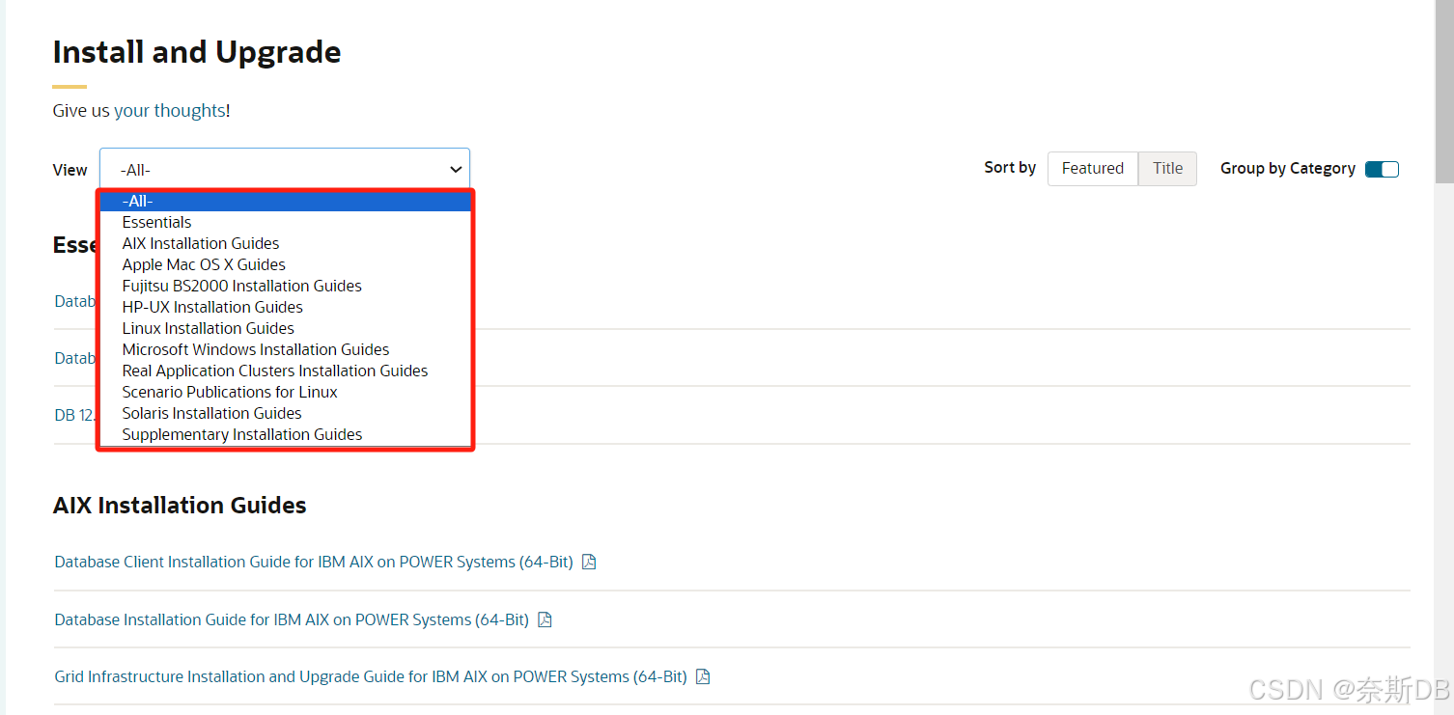The width and height of the screenshot is (1454, 715).
Task: Choose Linux Installation Guides option
Action: coord(286,328)
